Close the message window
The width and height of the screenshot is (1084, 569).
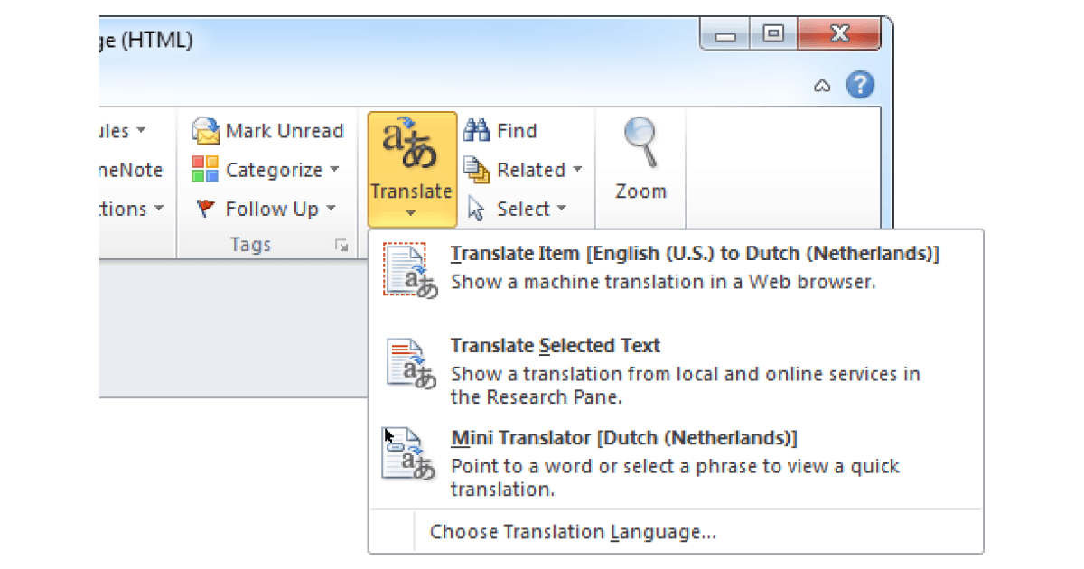pos(840,36)
